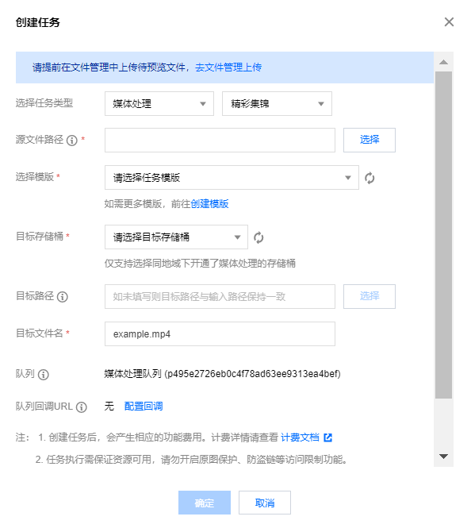This screenshot has height=528, width=471.
Task: Open 请选择任务模版 template dropdown
Action: (232, 178)
